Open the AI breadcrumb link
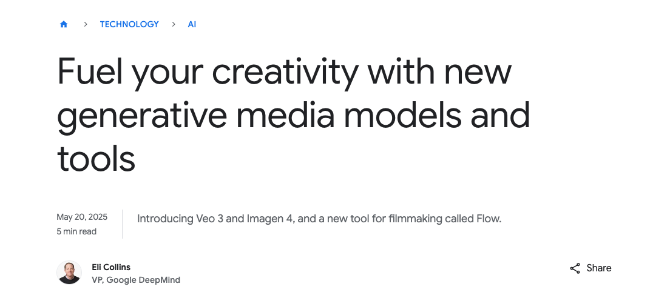Viewport: 653px width, 298px height. coord(192,24)
